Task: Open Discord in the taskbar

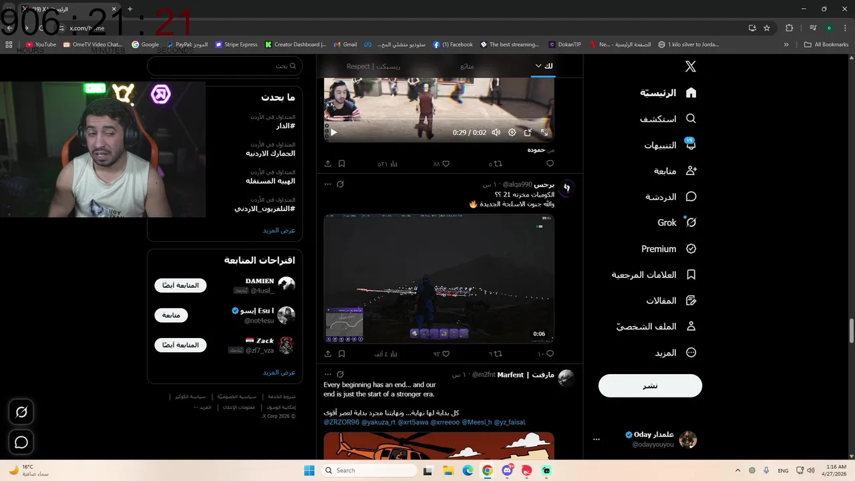Action: 507,470
